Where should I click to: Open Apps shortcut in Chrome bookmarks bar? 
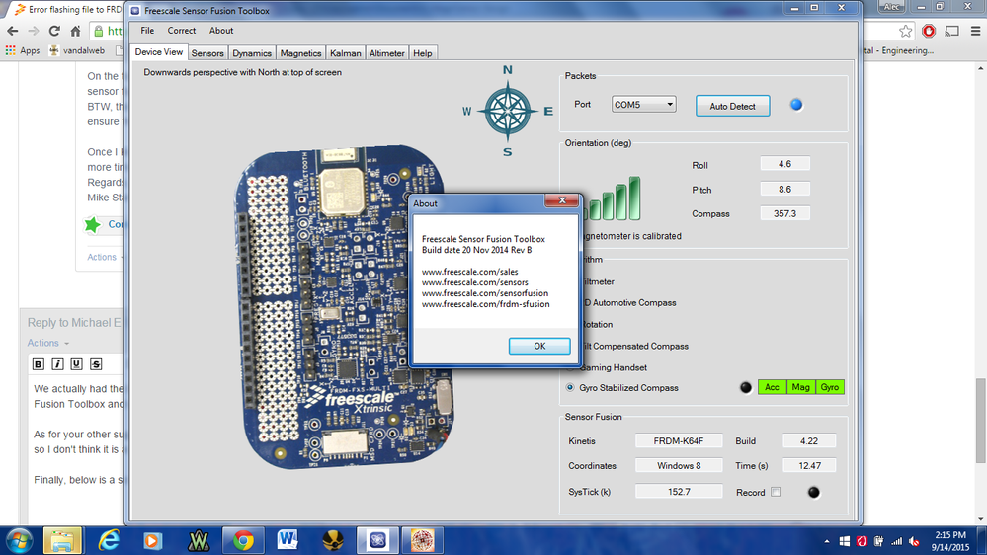pyautogui.click(x=22, y=50)
